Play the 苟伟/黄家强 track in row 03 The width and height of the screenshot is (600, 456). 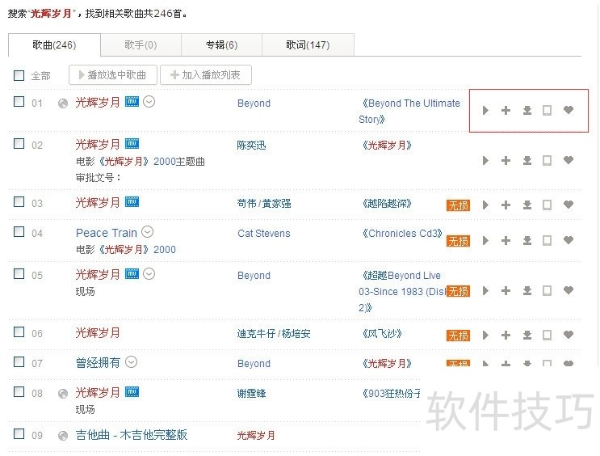tap(485, 205)
